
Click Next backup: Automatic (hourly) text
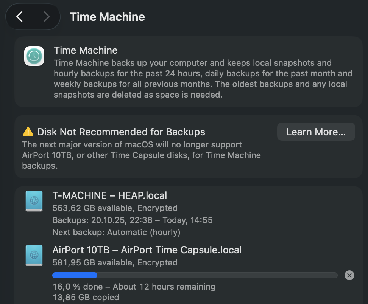[x=116, y=232]
